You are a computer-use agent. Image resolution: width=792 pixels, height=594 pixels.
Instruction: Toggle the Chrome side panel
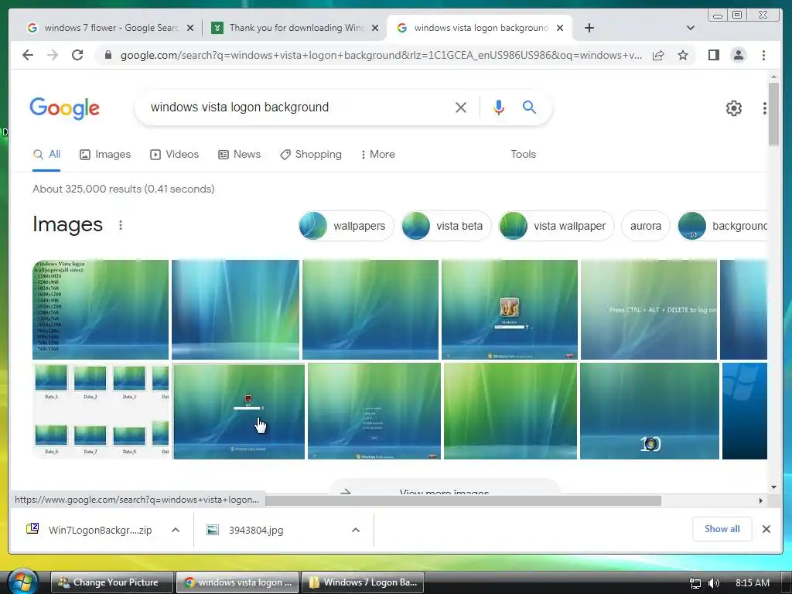pyautogui.click(x=713, y=55)
